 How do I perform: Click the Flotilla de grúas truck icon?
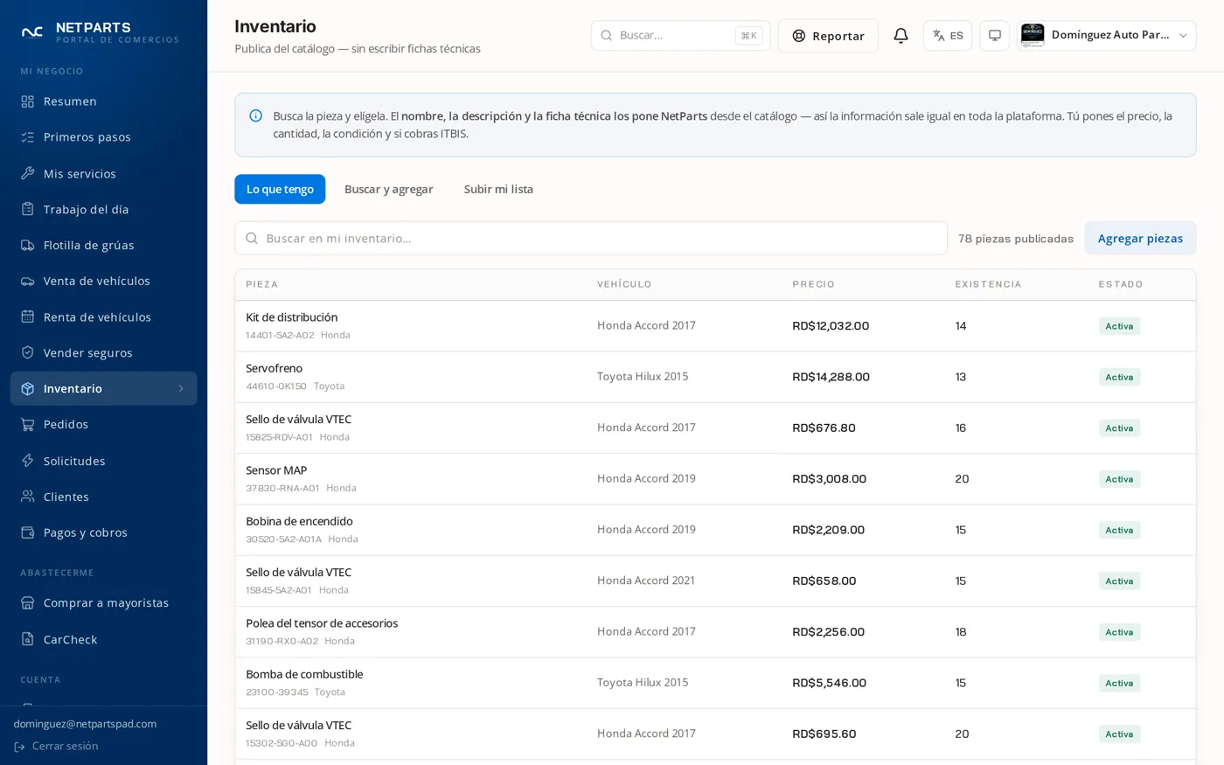pos(28,245)
